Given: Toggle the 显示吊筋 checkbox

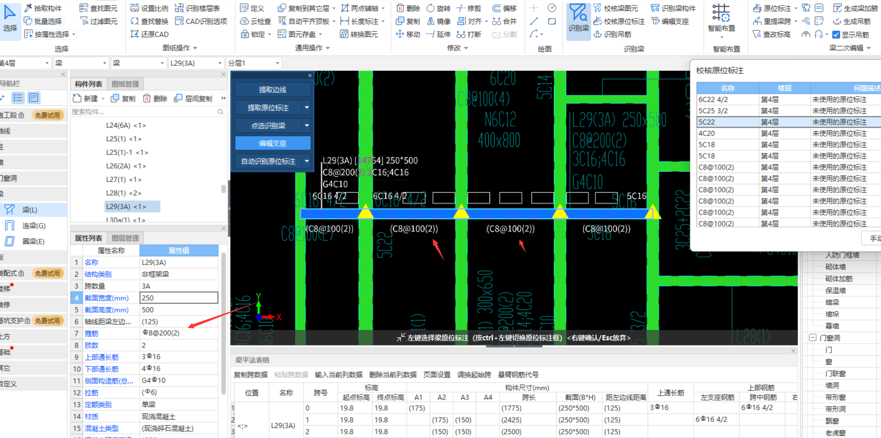Looking at the screenshot, I should 836,35.
